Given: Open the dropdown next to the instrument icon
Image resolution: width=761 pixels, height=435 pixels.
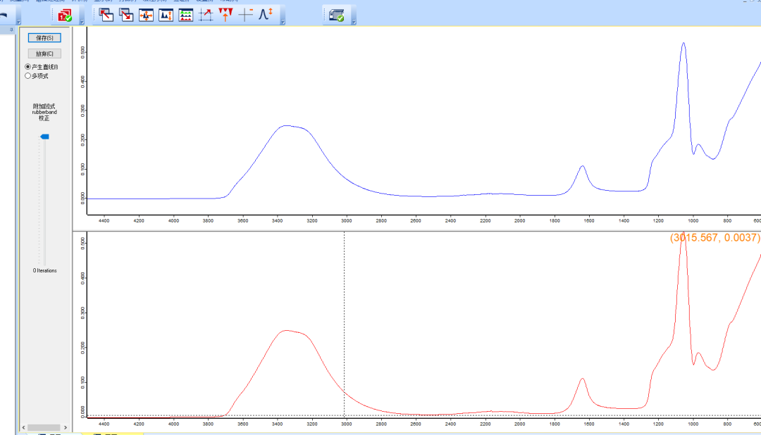Looking at the screenshot, I should pyautogui.click(x=353, y=21).
